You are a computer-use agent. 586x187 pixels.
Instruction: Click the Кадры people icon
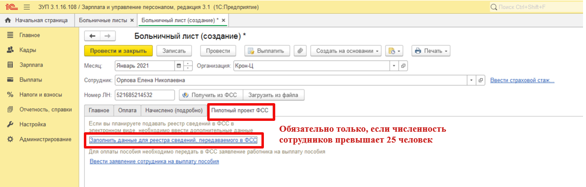pyautogui.click(x=10, y=50)
